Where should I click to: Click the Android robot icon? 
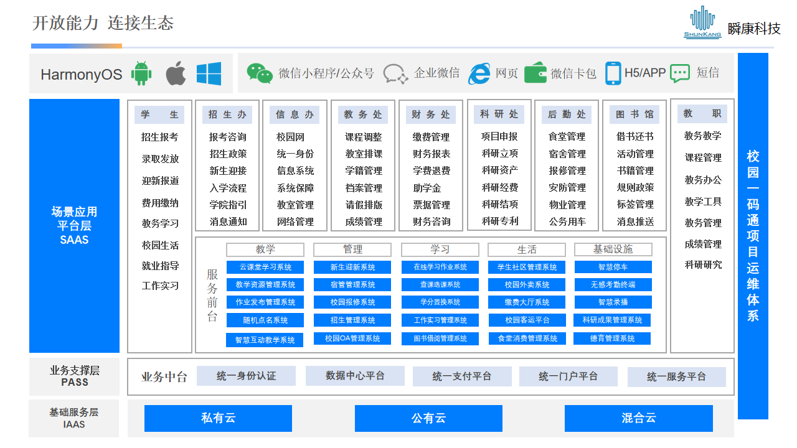[141, 72]
